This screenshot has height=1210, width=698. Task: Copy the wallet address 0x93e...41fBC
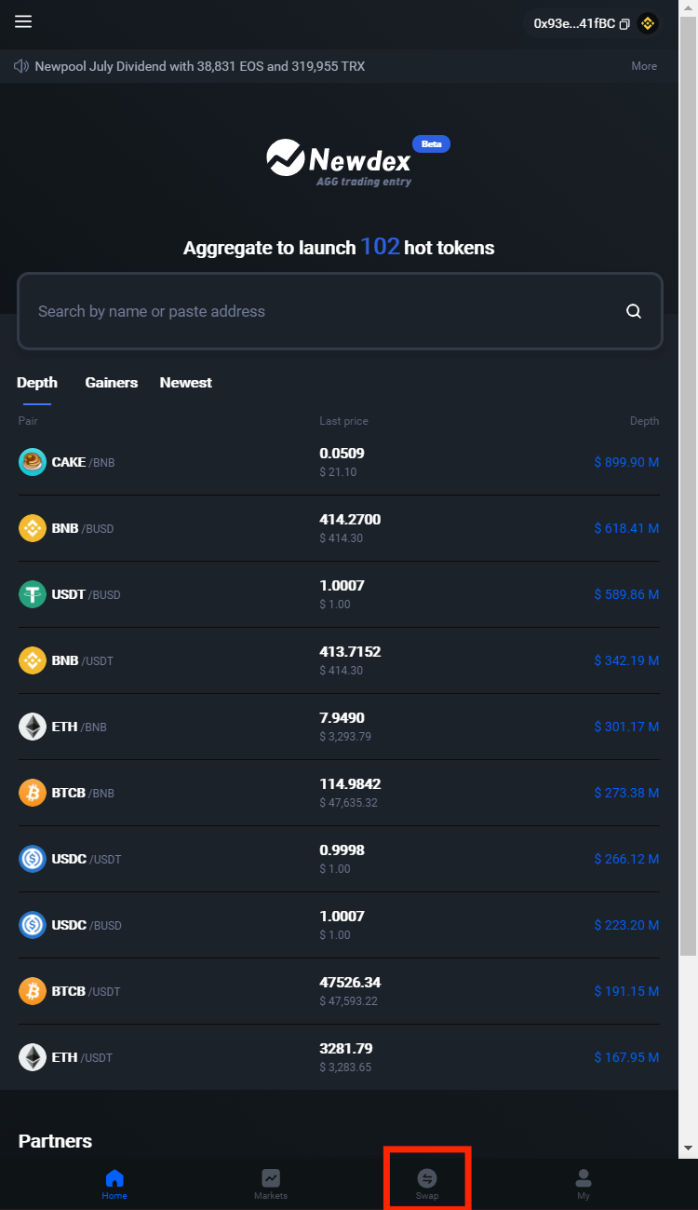coord(624,23)
